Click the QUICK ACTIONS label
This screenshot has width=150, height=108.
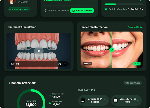[87, 90]
